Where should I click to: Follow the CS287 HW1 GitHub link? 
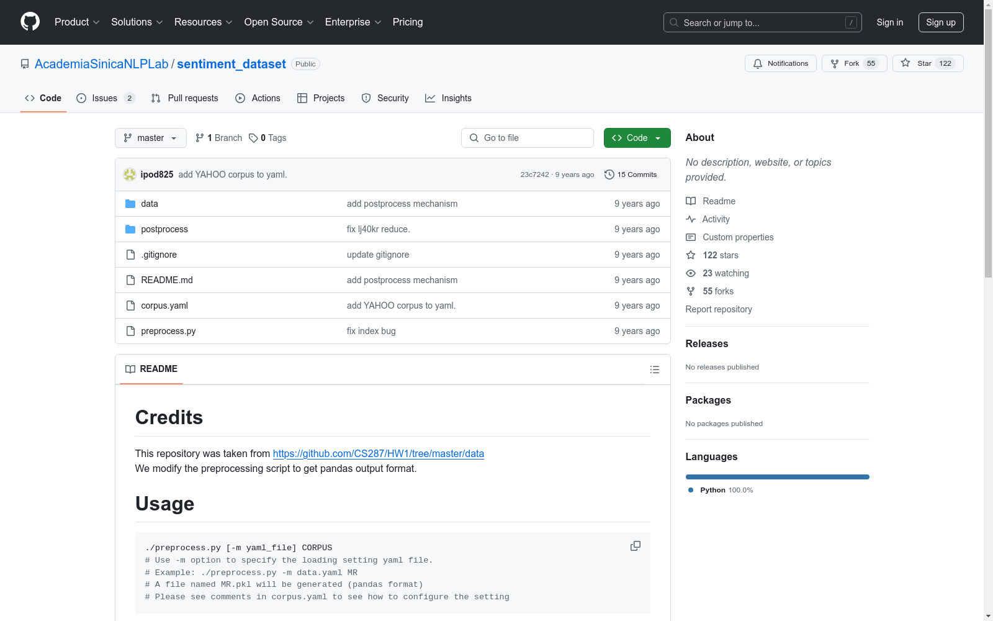pyautogui.click(x=379, y=453)
